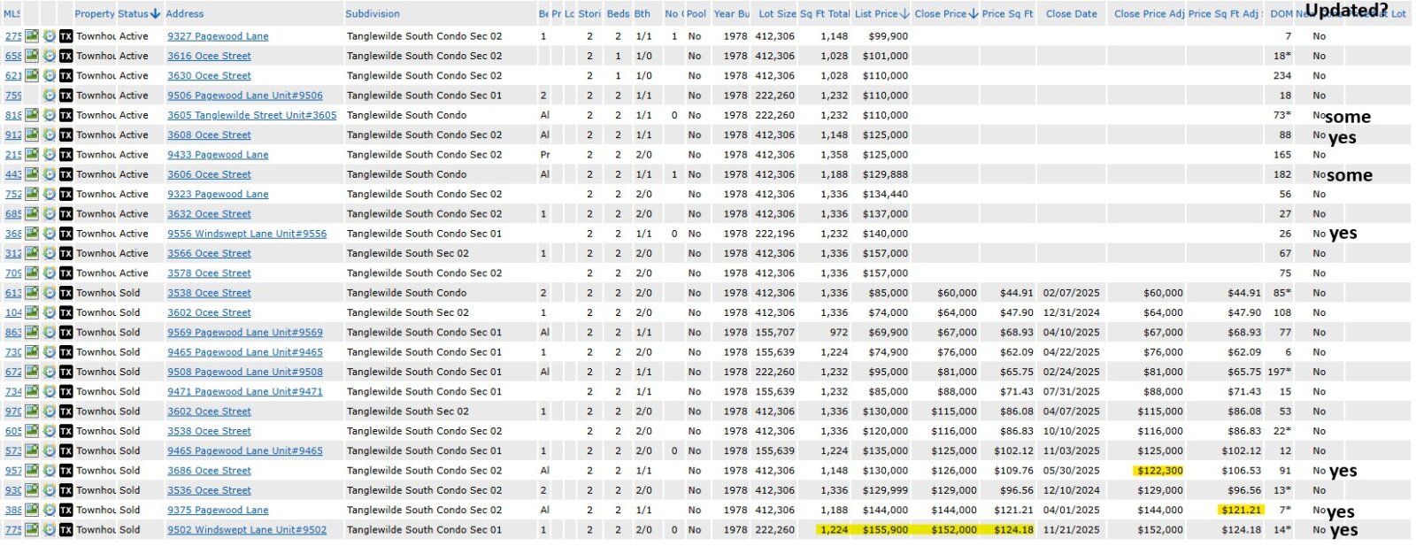Open 3608 Ocee Street listing link
The image size is (1416, 546).
pyautogui.click(x=209, y=135)
